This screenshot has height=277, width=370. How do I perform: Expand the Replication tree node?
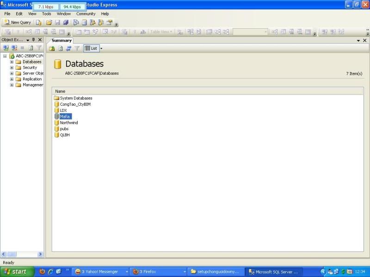click(12, 79)
